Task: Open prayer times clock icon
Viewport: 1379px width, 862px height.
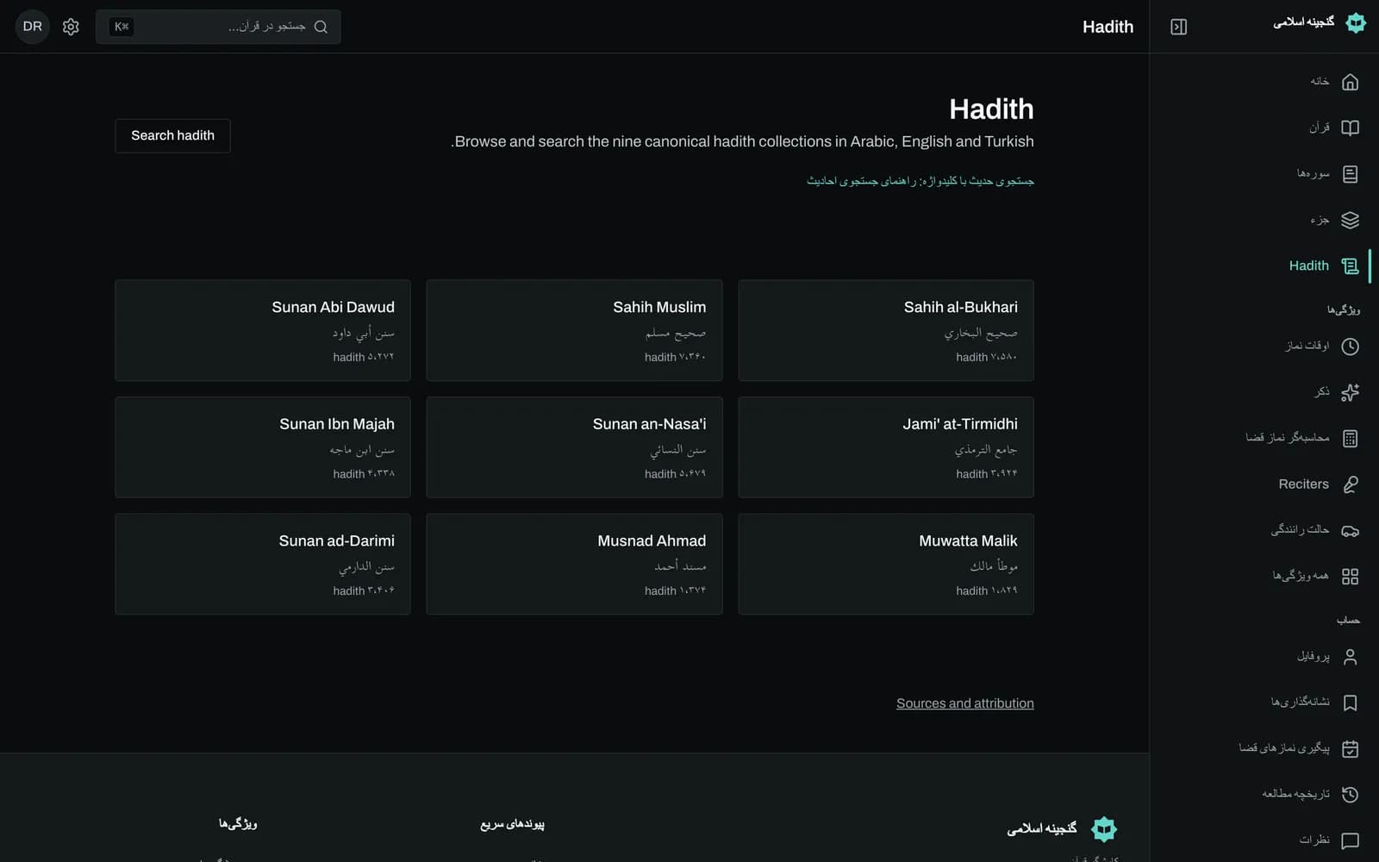Action: click(x=1350, y=347)
